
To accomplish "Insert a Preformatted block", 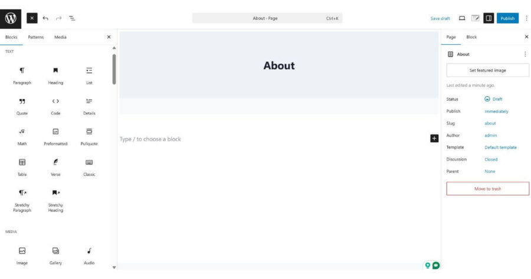I will tap(55, 137).
